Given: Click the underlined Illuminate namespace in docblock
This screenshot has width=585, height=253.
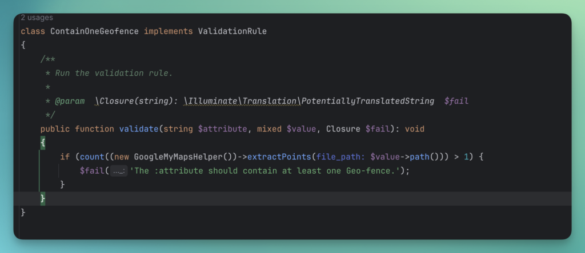Looking at the screenshot, I should 212,101.
